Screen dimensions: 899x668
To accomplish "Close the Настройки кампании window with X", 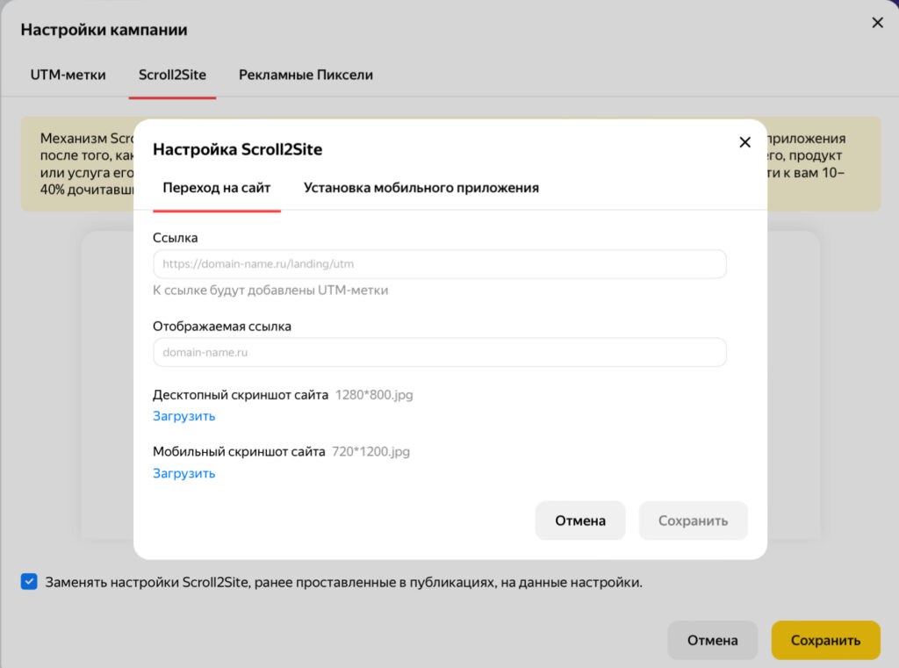I will coord(876,23).
